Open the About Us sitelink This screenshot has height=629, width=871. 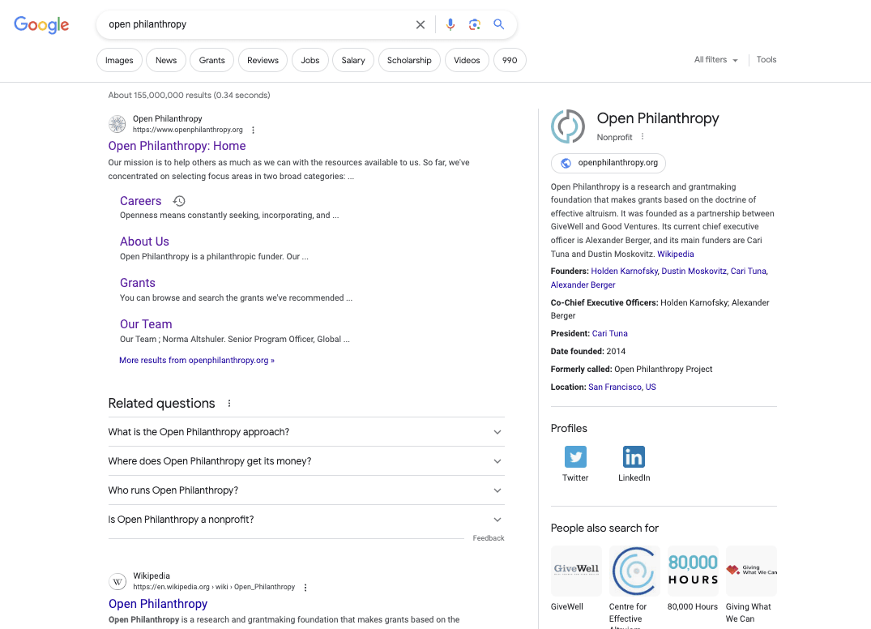(x=144, y=242)
